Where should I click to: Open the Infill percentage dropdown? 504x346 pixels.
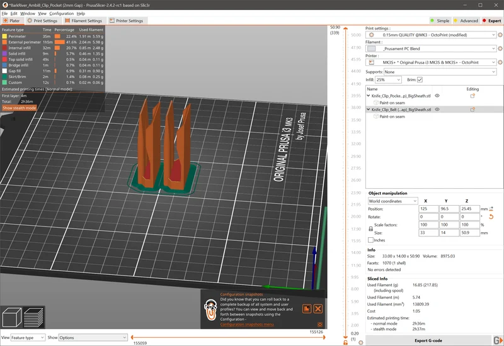(x=388, y=80)
